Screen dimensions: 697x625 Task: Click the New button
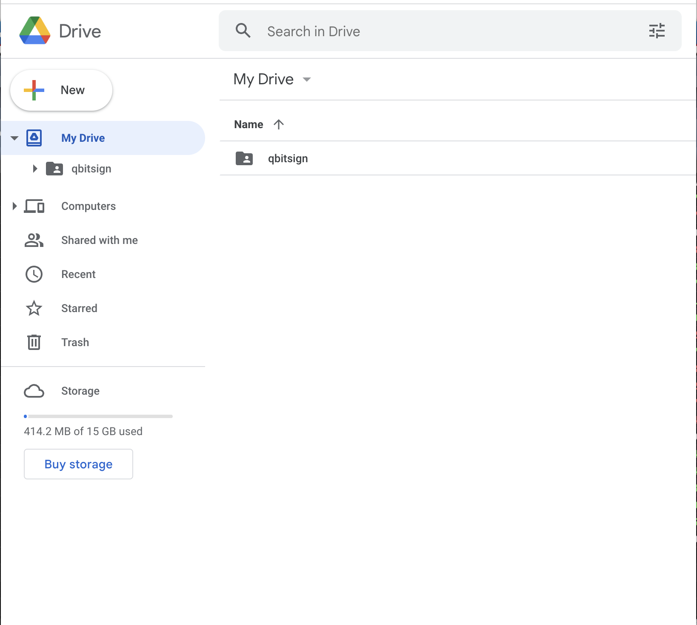click(61, 90)
